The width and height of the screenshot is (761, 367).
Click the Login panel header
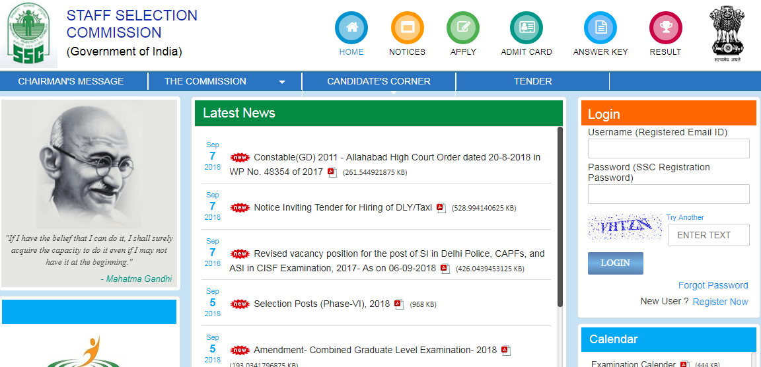(x=669, y=114)
